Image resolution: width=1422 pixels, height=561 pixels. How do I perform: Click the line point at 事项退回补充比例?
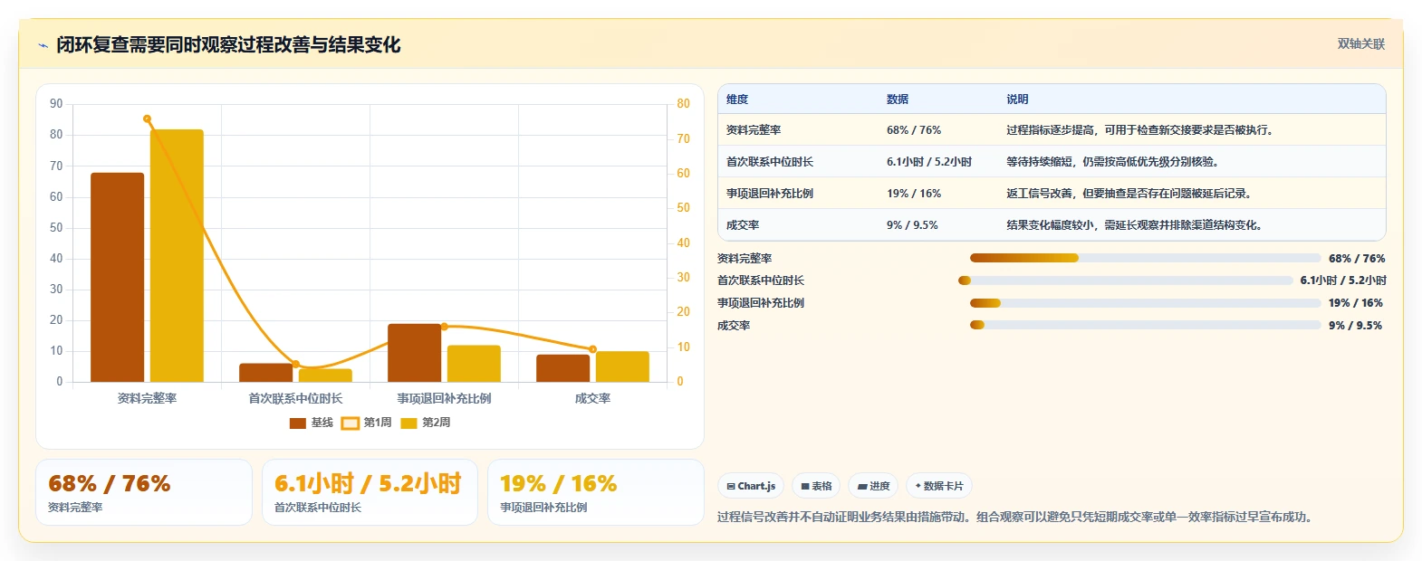(444, 327)
